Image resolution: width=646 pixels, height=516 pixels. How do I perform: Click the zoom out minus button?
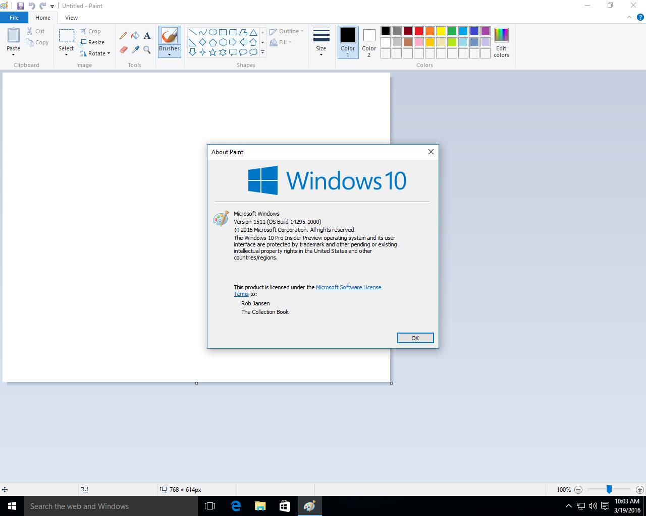[x=578, y=489]
